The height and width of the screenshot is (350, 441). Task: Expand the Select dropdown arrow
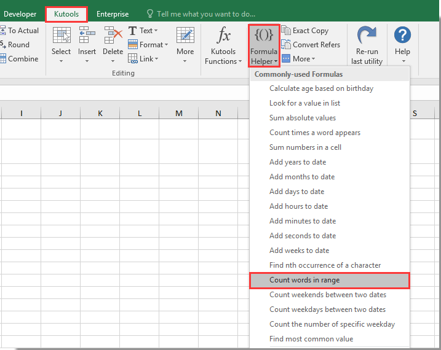click(61, 61)
